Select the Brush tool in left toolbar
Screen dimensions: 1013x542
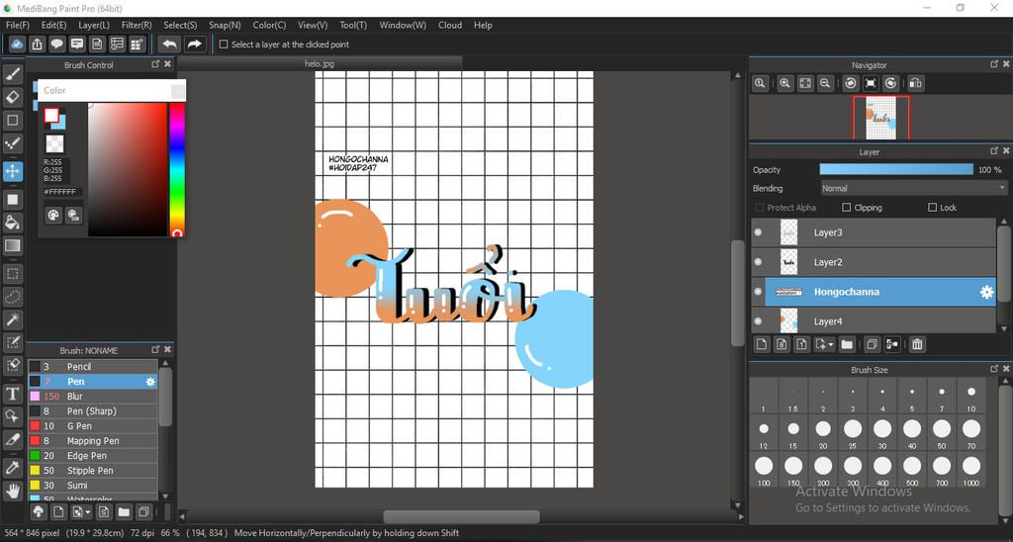[x=12, y=74]
